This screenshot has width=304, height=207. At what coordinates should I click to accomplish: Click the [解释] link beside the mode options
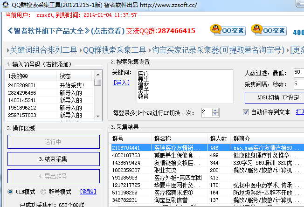point(88,192)
